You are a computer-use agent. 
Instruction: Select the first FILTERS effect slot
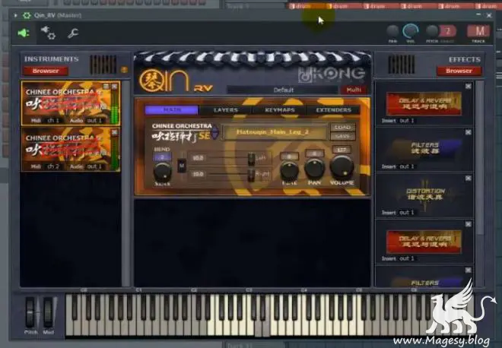tap(424, 148)
